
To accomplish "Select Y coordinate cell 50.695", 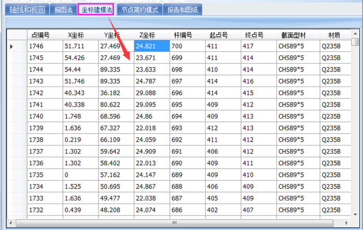I will pos(117,186).
